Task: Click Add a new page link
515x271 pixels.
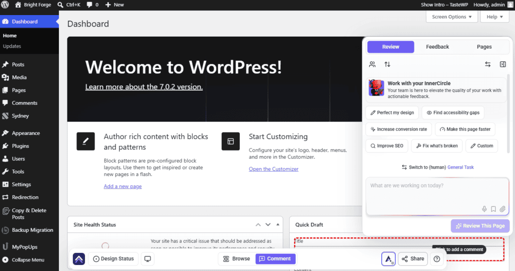Action: (x=123, y=186)
